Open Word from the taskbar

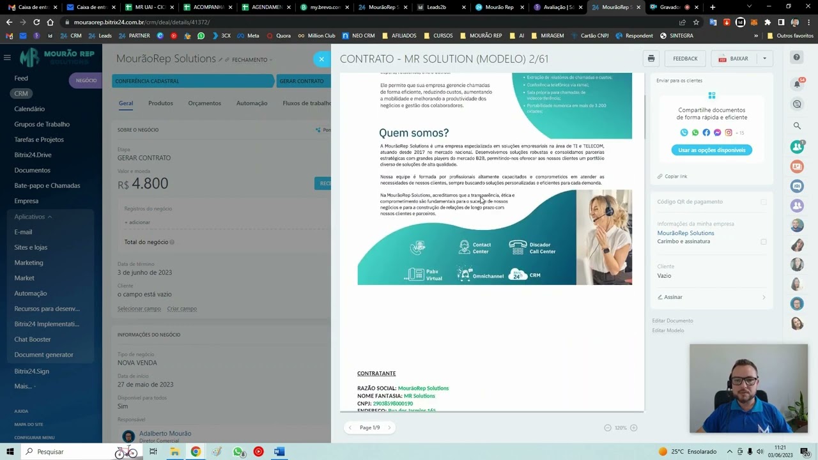(x=279, y=452)
